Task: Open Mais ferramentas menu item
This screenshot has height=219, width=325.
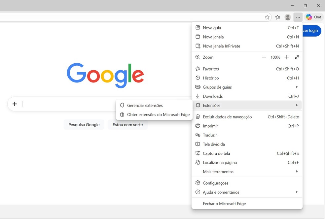Action: (x=247, y=172)
